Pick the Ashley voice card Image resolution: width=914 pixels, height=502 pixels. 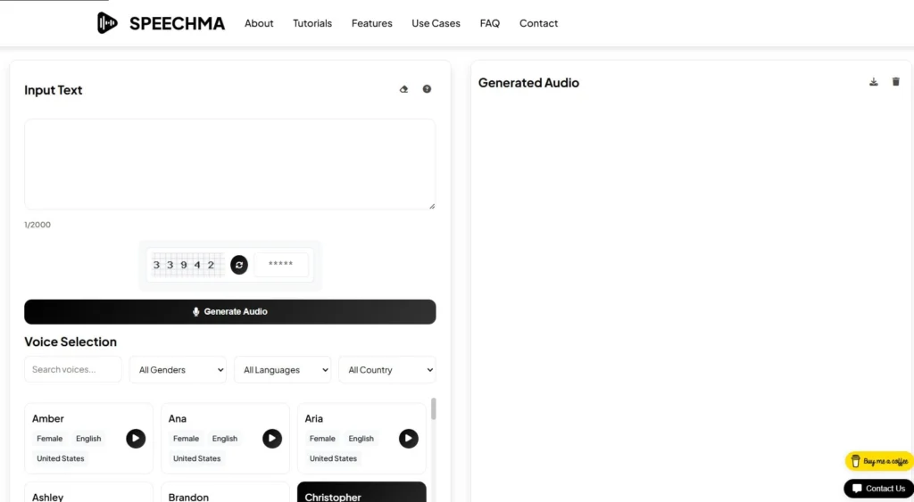pyautogui.click(x=88, y=492)
